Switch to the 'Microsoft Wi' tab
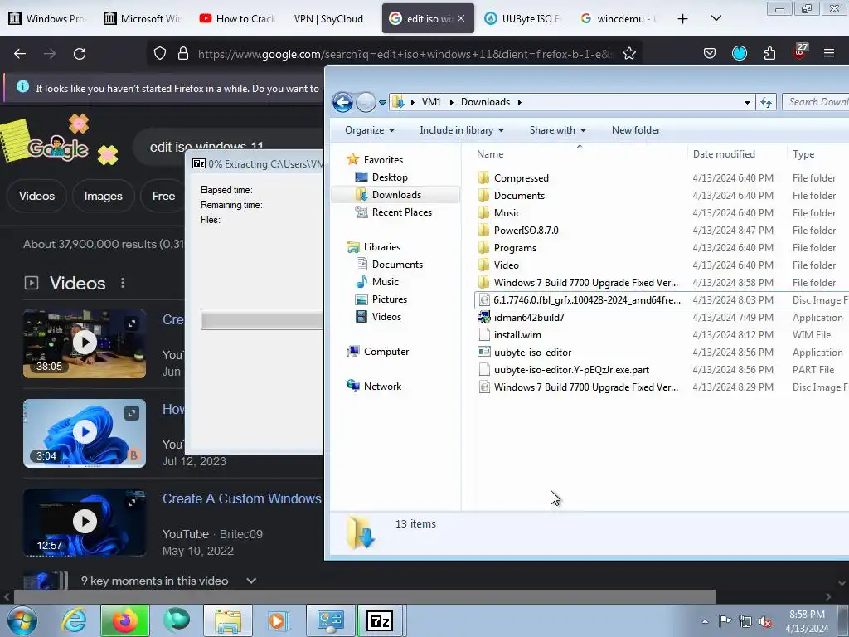Viewport: 849px width, 637px height. (x=143, y=18)
